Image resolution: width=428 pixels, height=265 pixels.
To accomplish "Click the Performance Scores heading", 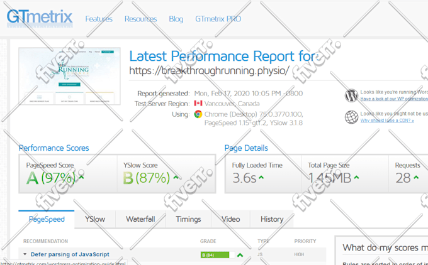I will point(53,148).
